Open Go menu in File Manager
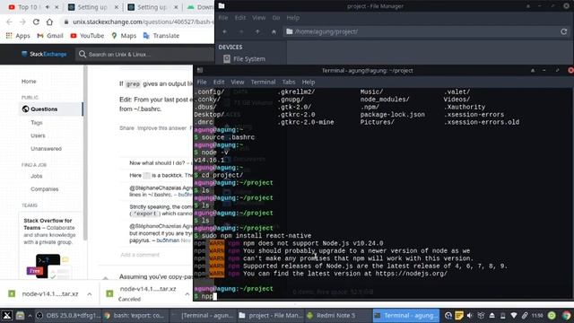The width and height of the screenshot is (574, 323). pyautogui.click(x=276, y=18)
